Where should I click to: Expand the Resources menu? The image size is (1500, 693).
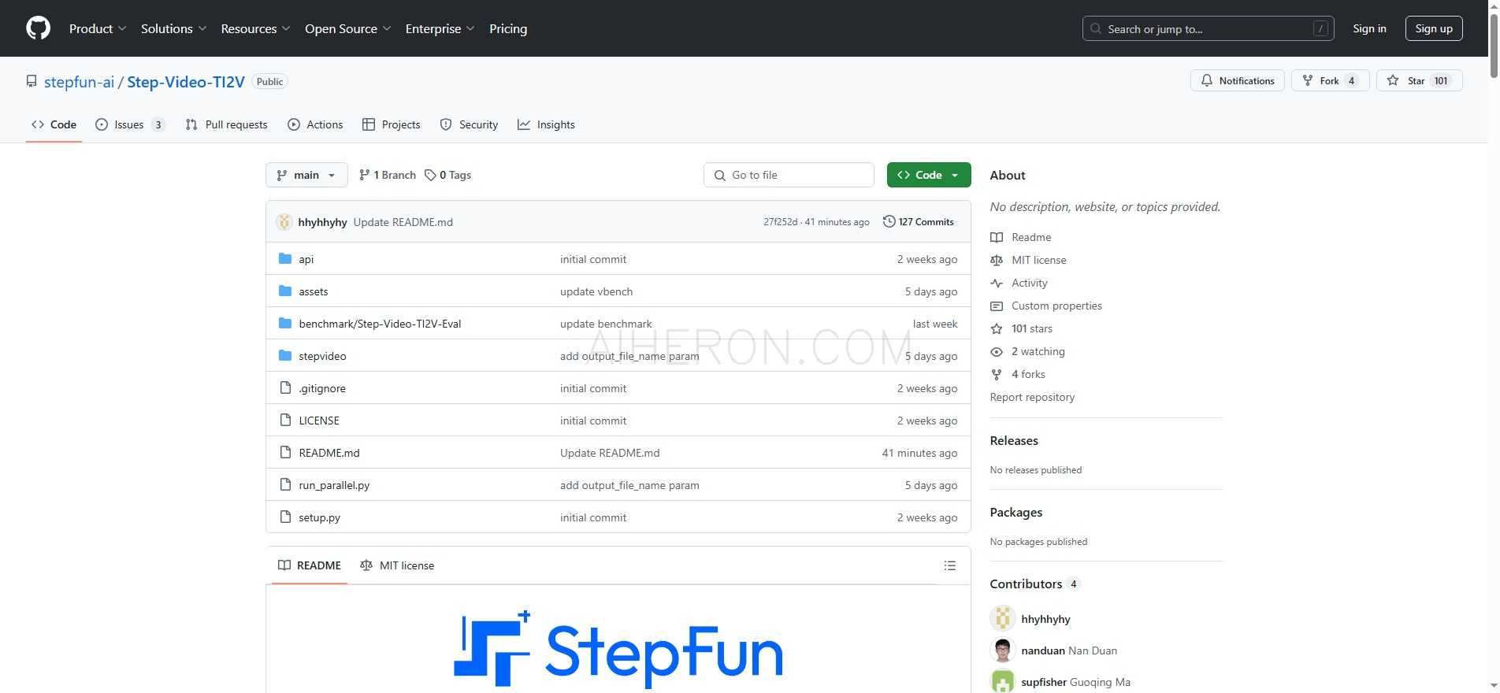tap(256, 28)
